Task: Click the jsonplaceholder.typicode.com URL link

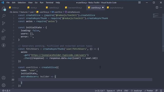Action: pyautogui.click(x=58, y=55)
